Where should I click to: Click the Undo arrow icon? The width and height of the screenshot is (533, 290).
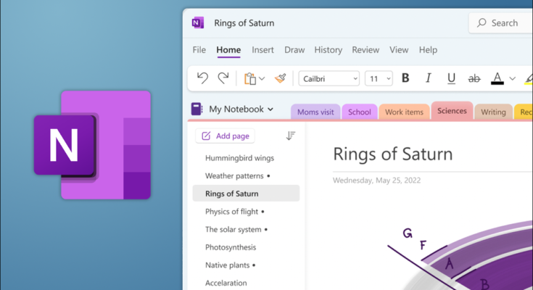tap(203, 78)
